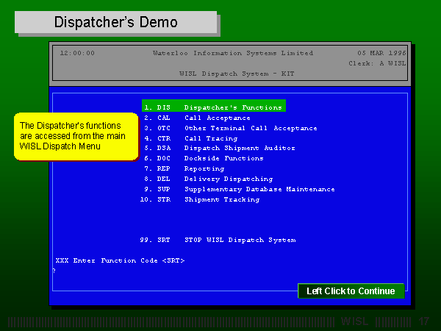Click the yellow Dispatcher's functions callout note
Viewport: 441px width, 331px height.
(x=76, y=137)
